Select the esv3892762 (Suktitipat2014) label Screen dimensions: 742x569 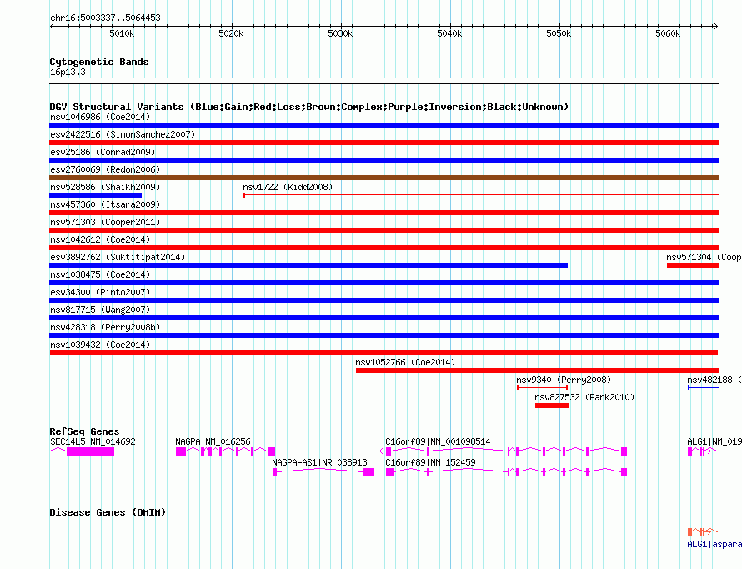[x=118, y=257]
